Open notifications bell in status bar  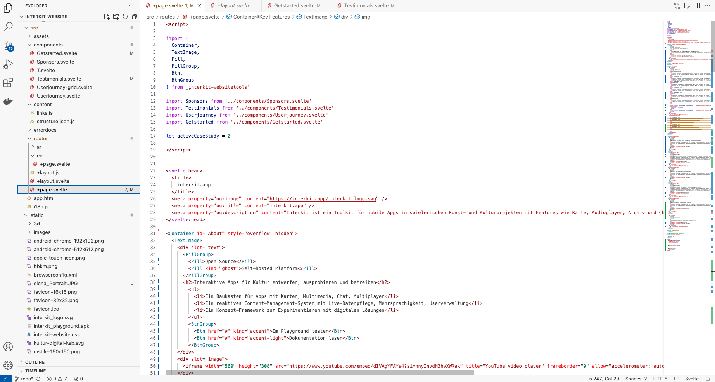click(x=708, y=379)
